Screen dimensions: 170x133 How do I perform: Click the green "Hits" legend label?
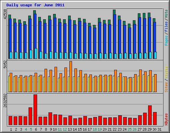click(166, 14)
